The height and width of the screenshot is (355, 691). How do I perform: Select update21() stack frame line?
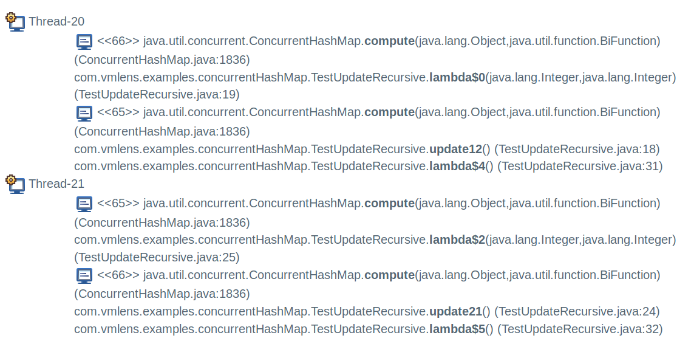coord(367,311)
